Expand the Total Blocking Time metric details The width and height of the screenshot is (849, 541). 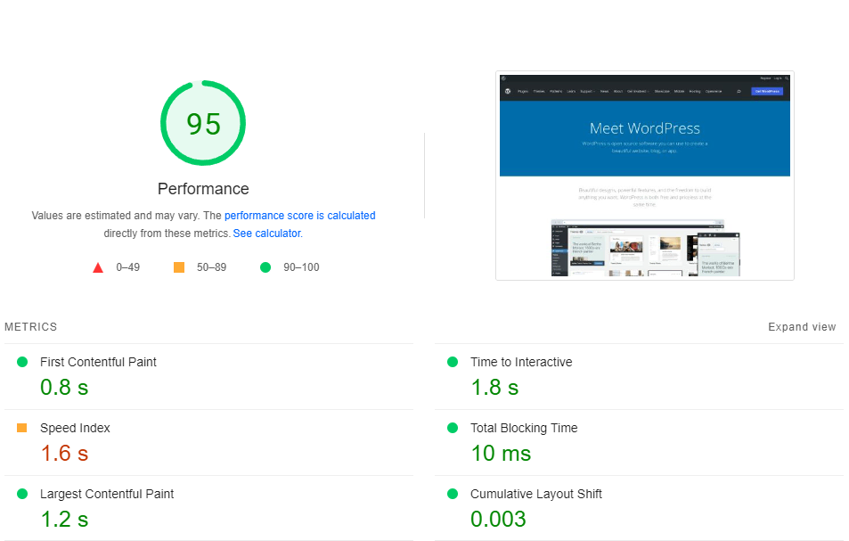click(524, 428)
